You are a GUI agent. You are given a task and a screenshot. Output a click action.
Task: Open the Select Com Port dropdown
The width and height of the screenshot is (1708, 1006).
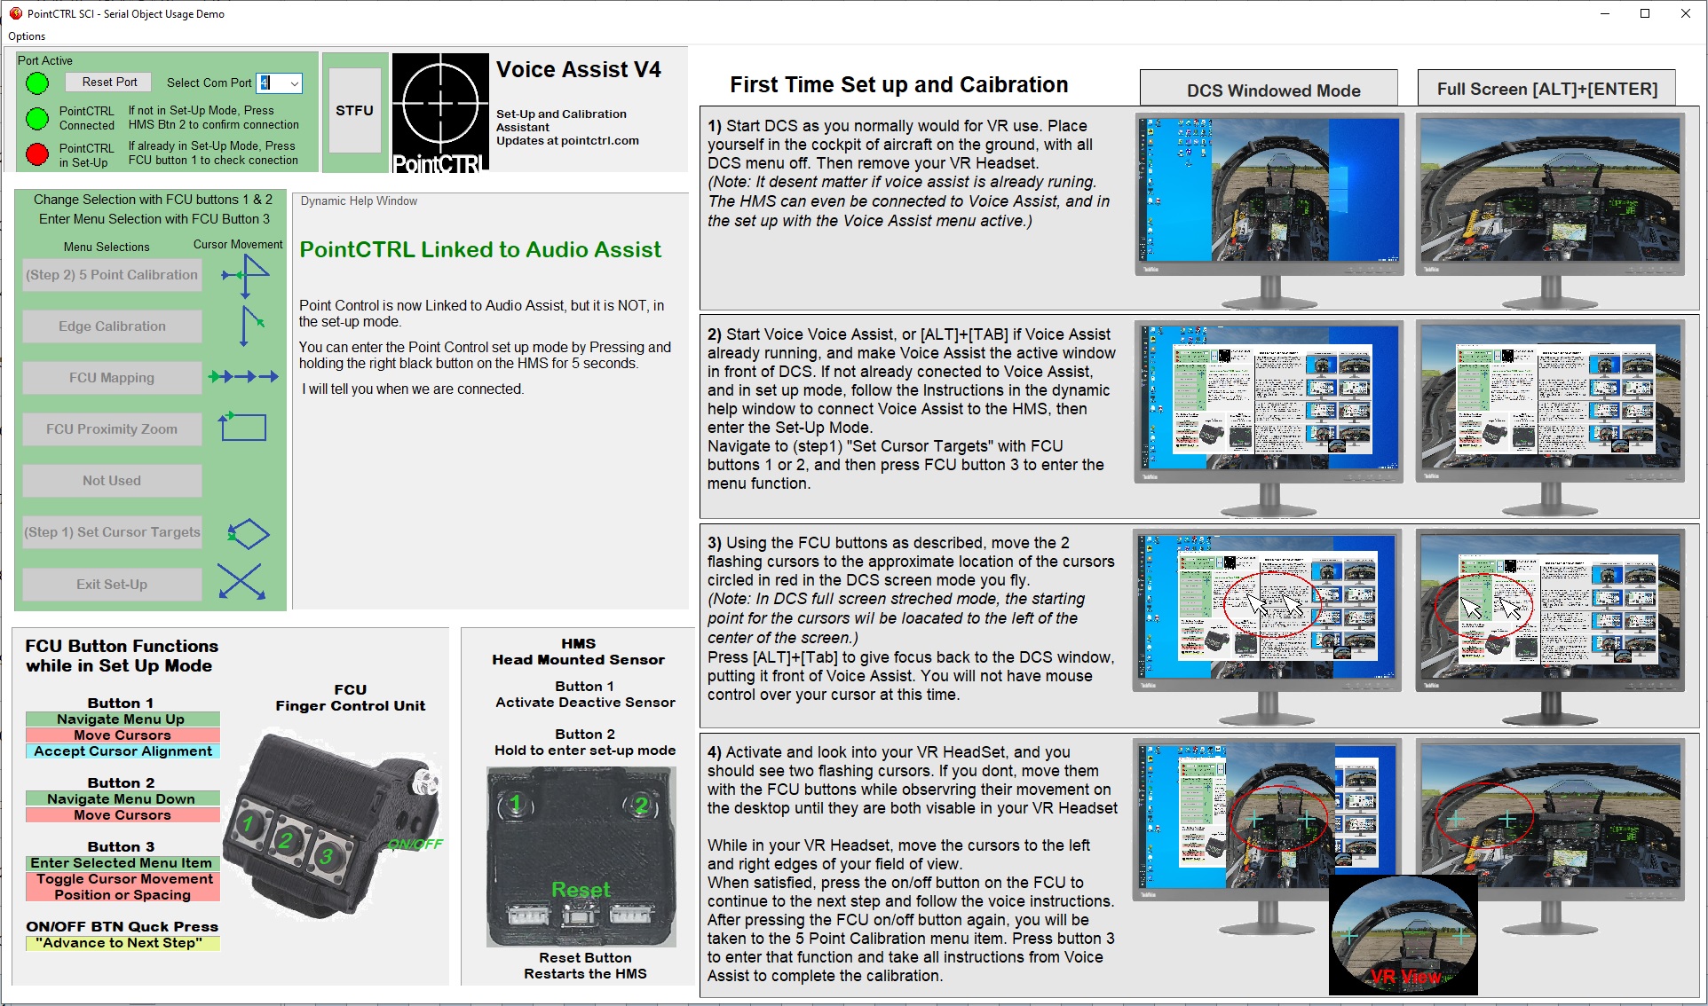click(x=294, y=83)
